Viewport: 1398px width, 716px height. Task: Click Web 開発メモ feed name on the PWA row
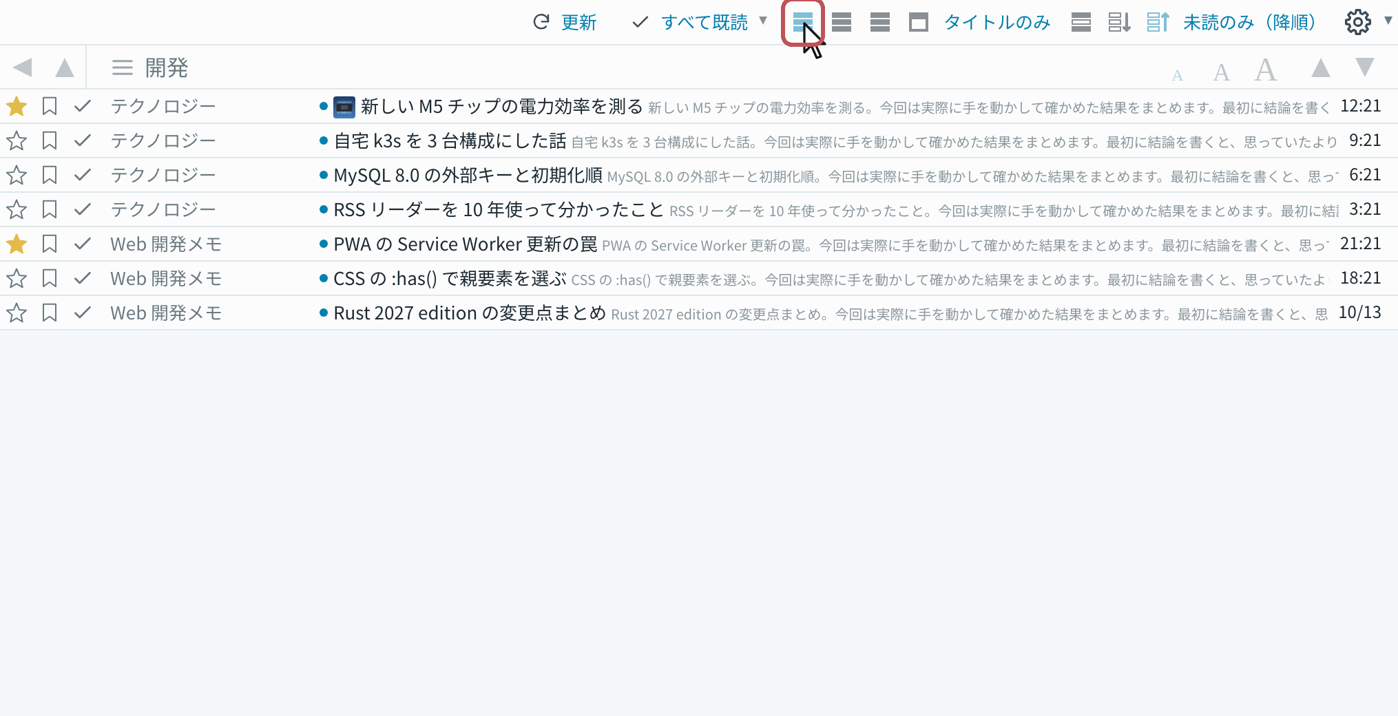click(x=166, y=244)
